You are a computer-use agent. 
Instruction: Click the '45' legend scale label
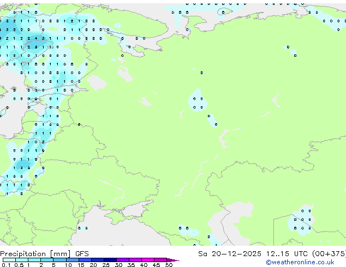156,265
